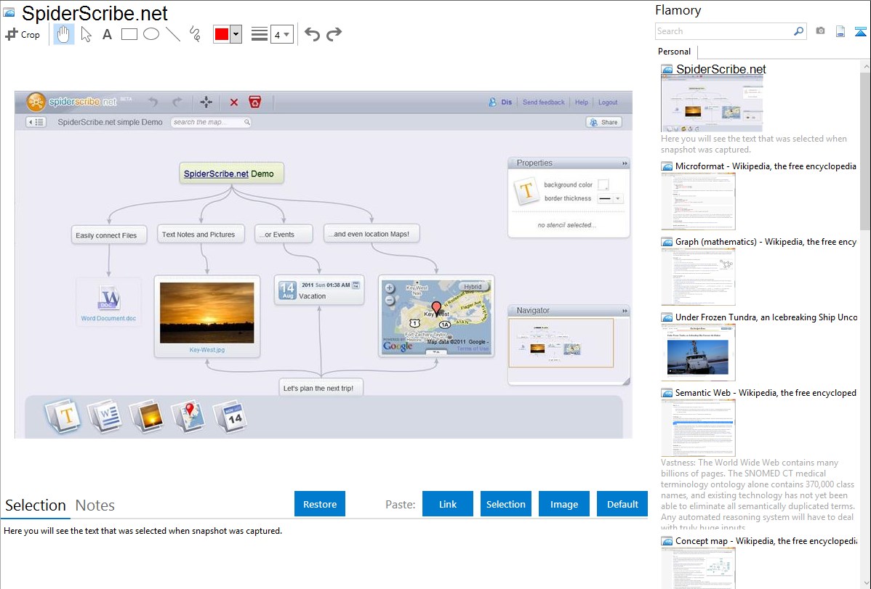Open the color picker dropdown arrow
This screenshot has height=589, width=871.
click(236, 34)
